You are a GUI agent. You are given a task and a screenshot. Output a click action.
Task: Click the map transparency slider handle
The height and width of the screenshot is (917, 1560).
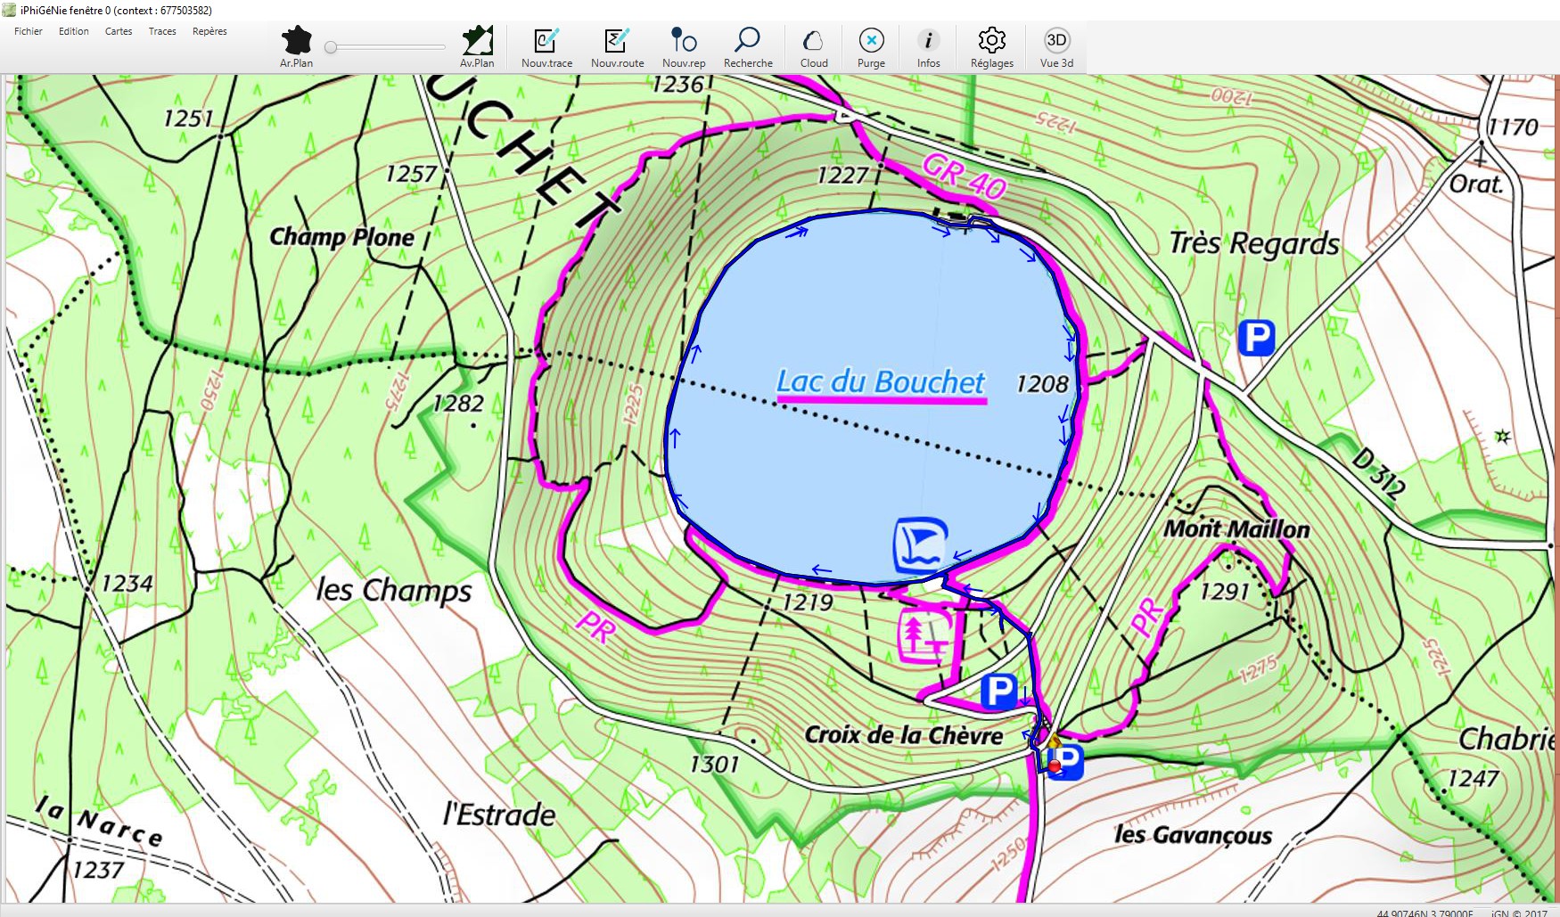[331, 47]
